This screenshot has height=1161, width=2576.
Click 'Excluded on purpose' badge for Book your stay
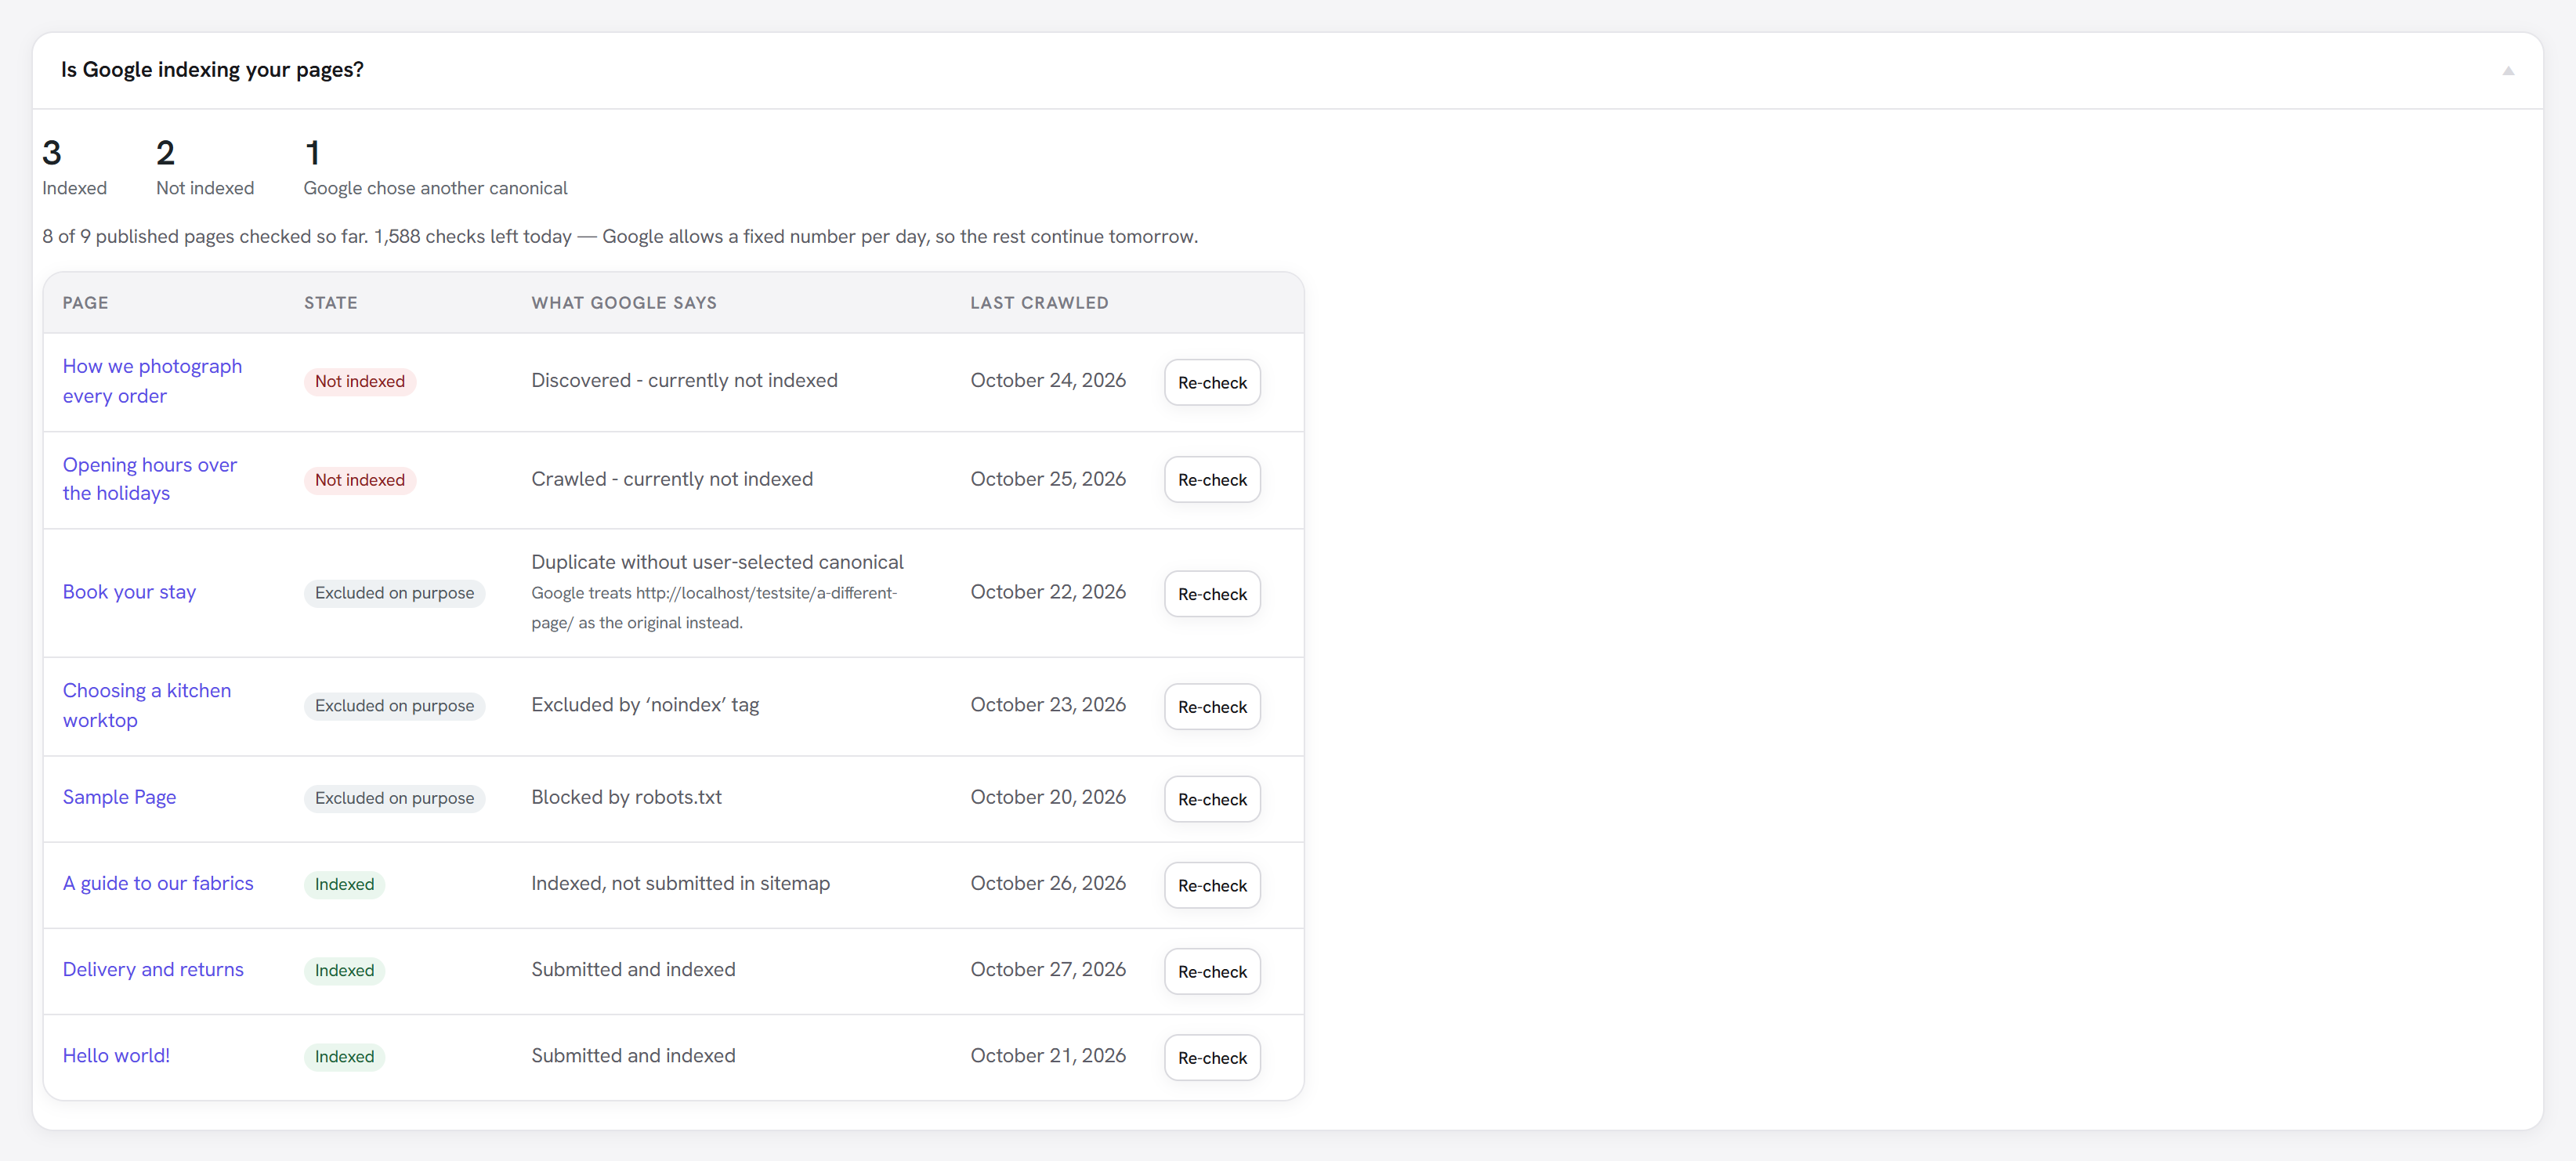tap(394, 593)
